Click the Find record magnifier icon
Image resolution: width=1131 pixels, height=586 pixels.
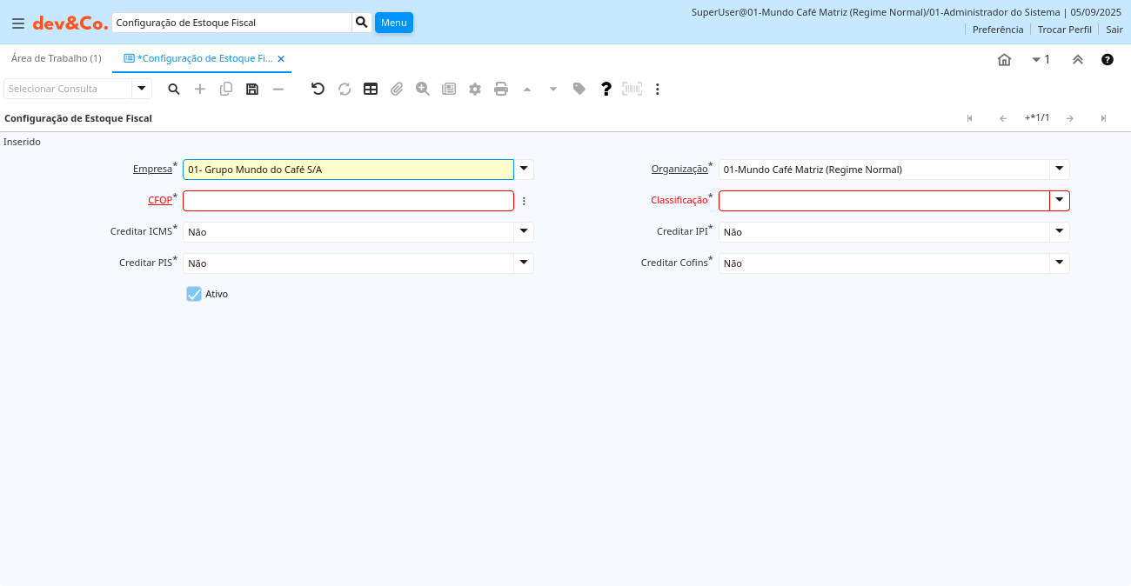tap(174, 89)
